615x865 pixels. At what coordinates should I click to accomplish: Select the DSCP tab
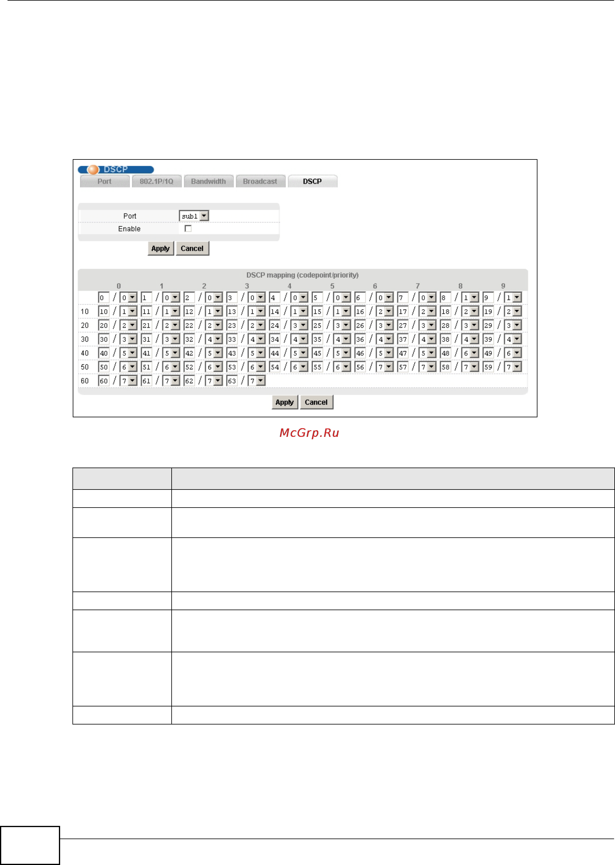[x=312, y=181]
